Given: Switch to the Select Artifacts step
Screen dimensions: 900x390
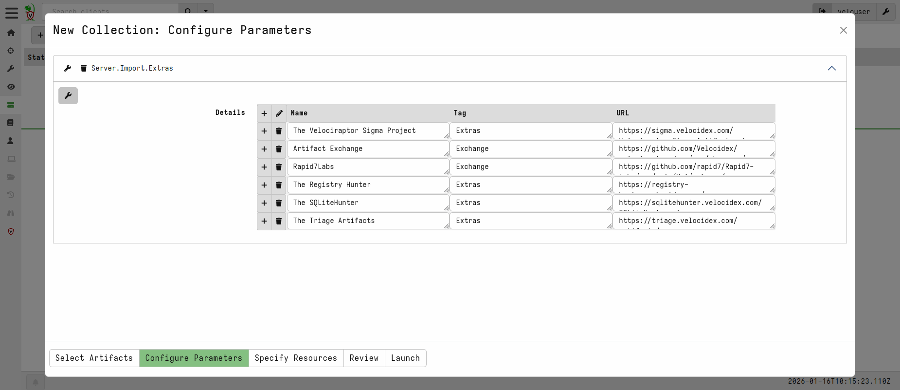Looking at the screenshot, I should coord(94,358).
